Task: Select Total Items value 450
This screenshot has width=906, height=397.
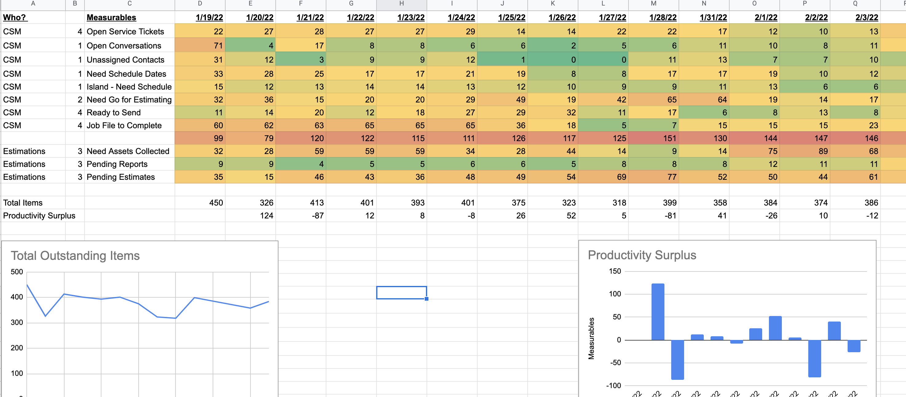Action: pos(200,202)
